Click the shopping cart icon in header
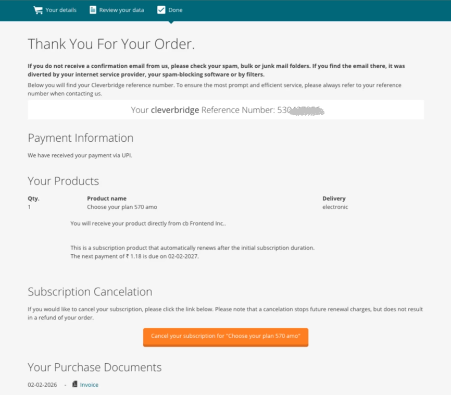The image size is (451, 395). pos(37,10)
